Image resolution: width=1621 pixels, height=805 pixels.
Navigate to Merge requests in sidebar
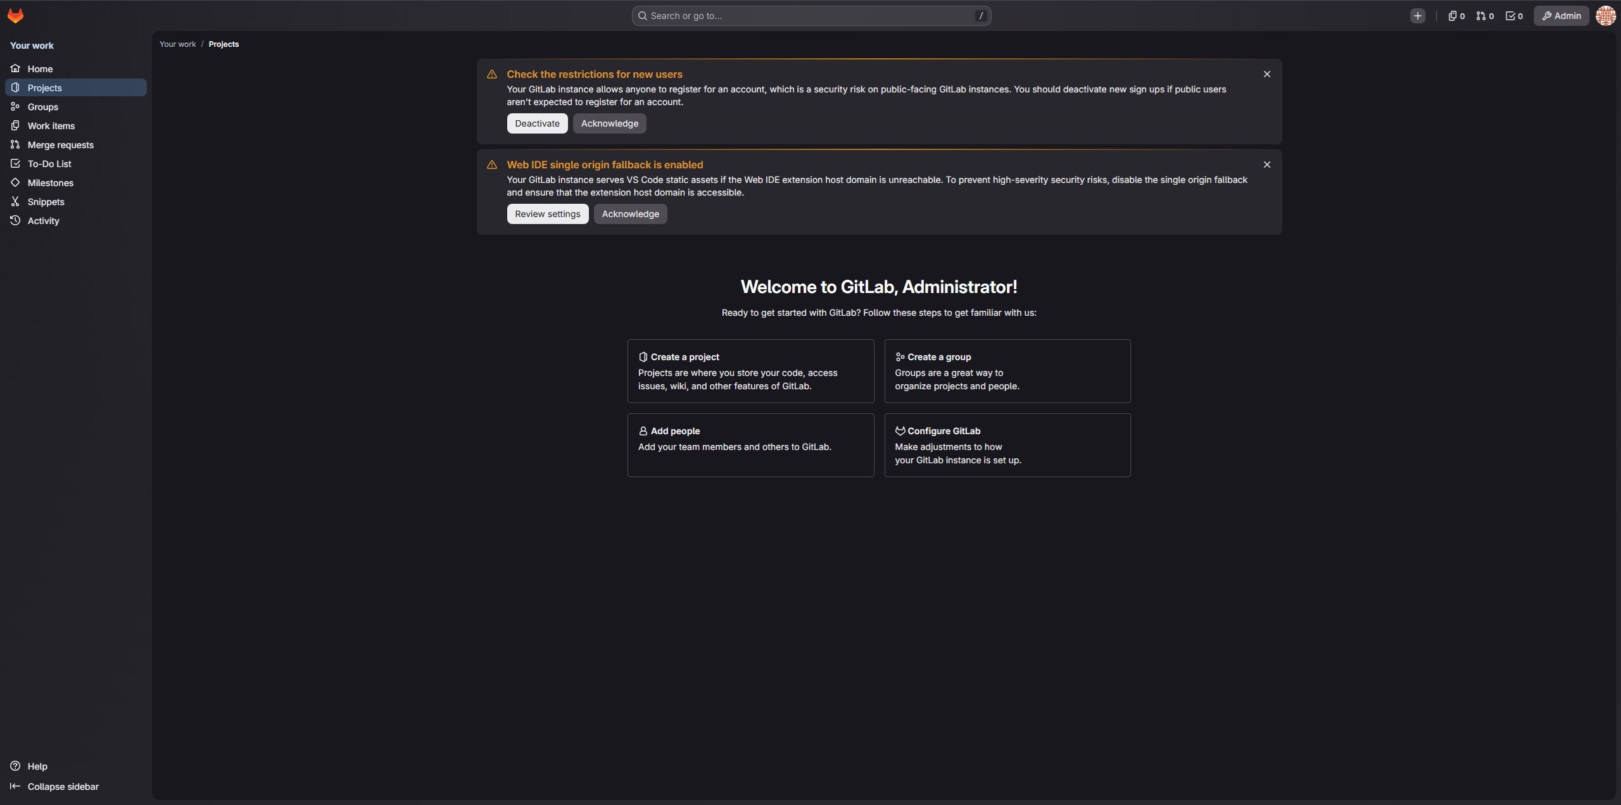pos(76,145)
